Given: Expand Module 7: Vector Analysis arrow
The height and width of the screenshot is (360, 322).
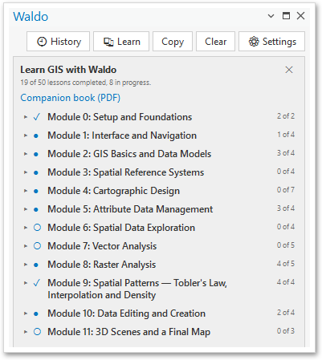Looking at the screenshot, I should point(26,246).
